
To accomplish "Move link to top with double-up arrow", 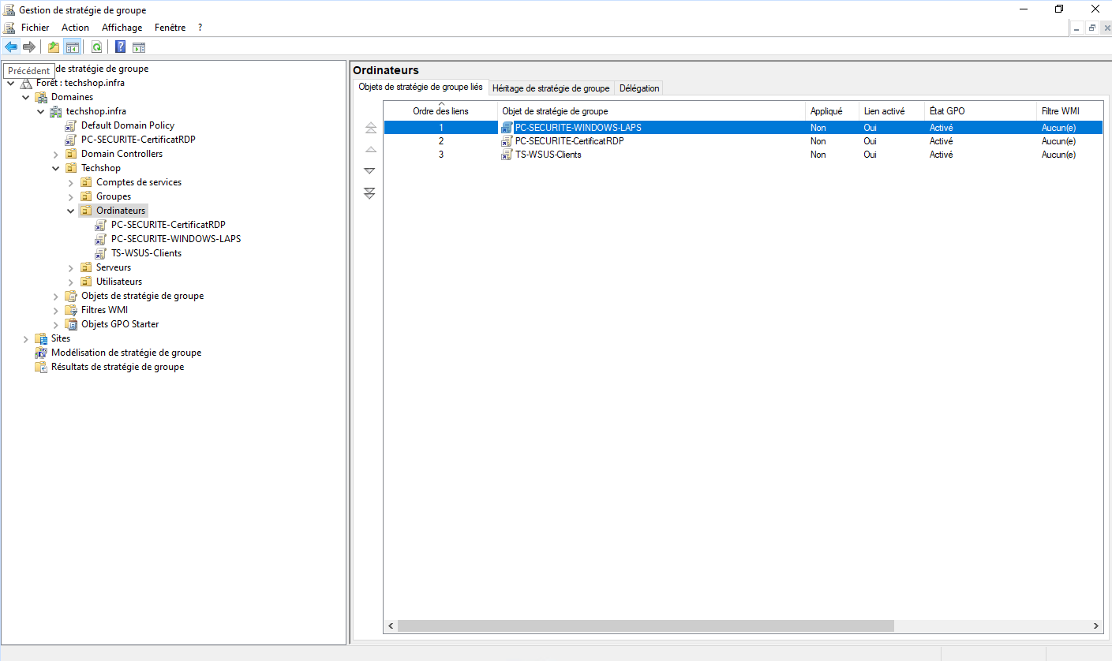I will [370, 128].
